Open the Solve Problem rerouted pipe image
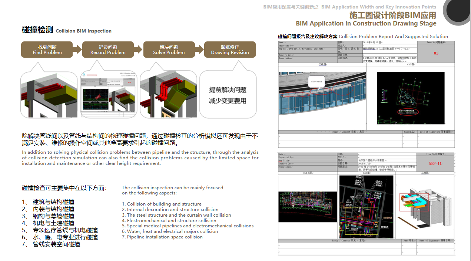 [x=169, y=95]
